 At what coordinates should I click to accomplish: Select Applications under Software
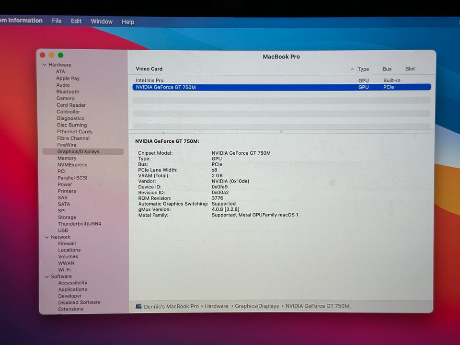[72, 289]
